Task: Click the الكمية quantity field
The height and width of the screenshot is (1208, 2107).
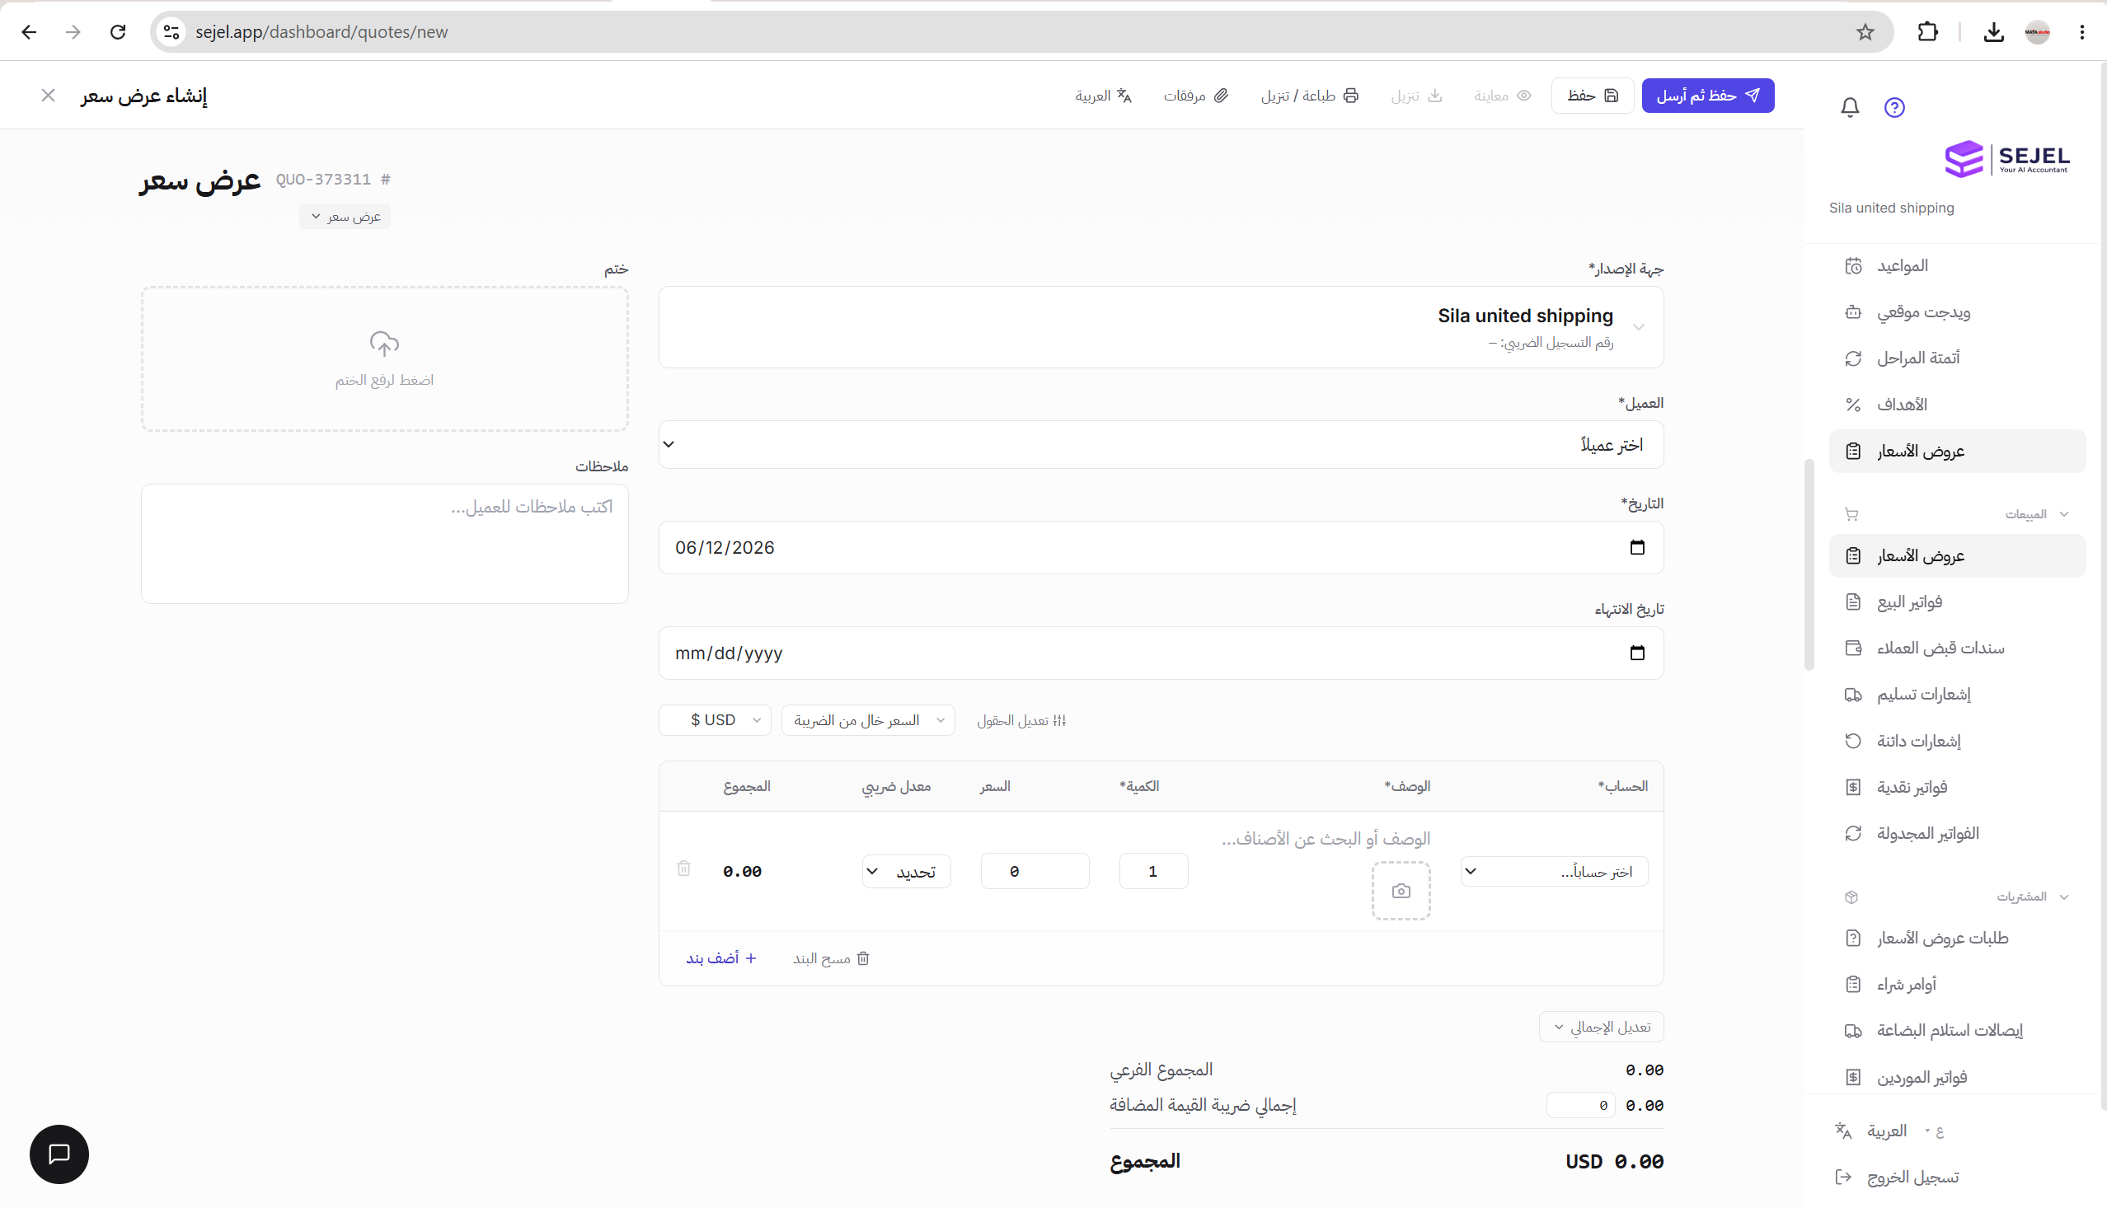Action: tap(1153, 871)
